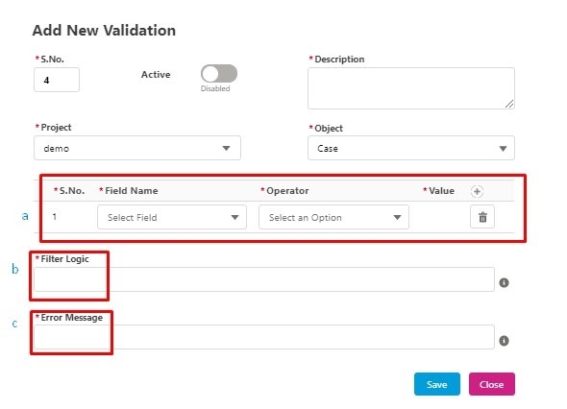Click the Save button

pos(437,384)
